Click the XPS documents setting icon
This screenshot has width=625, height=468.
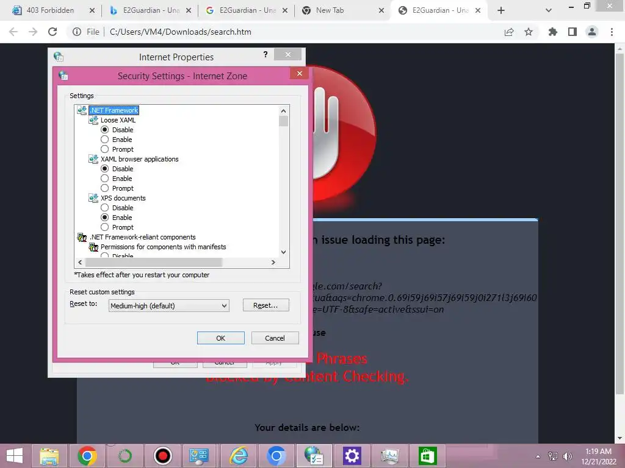[93, 198]
